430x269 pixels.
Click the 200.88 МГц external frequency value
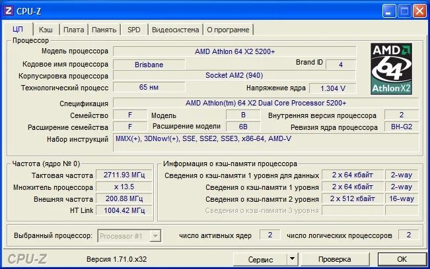click(x=124, y=198)
